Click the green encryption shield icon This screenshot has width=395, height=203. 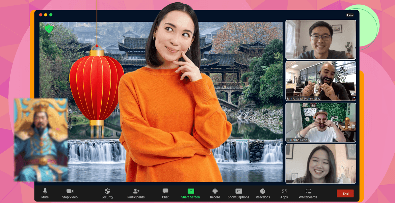49,29
